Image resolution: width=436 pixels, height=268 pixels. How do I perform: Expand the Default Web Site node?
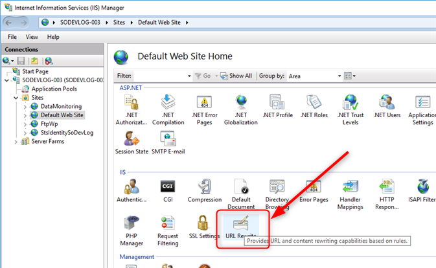[x=25, y=115]
